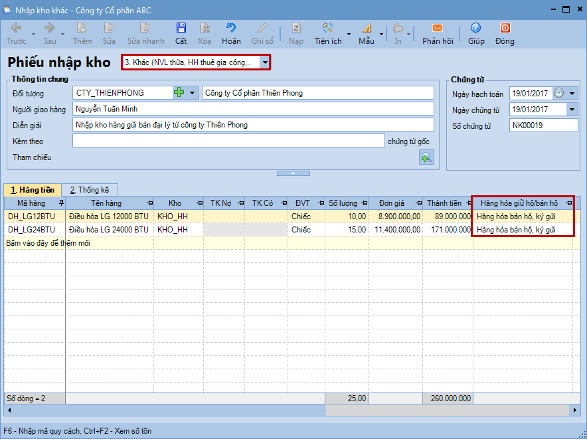Open Giúp help icon

pyautogui.click(x=475, y=28)
